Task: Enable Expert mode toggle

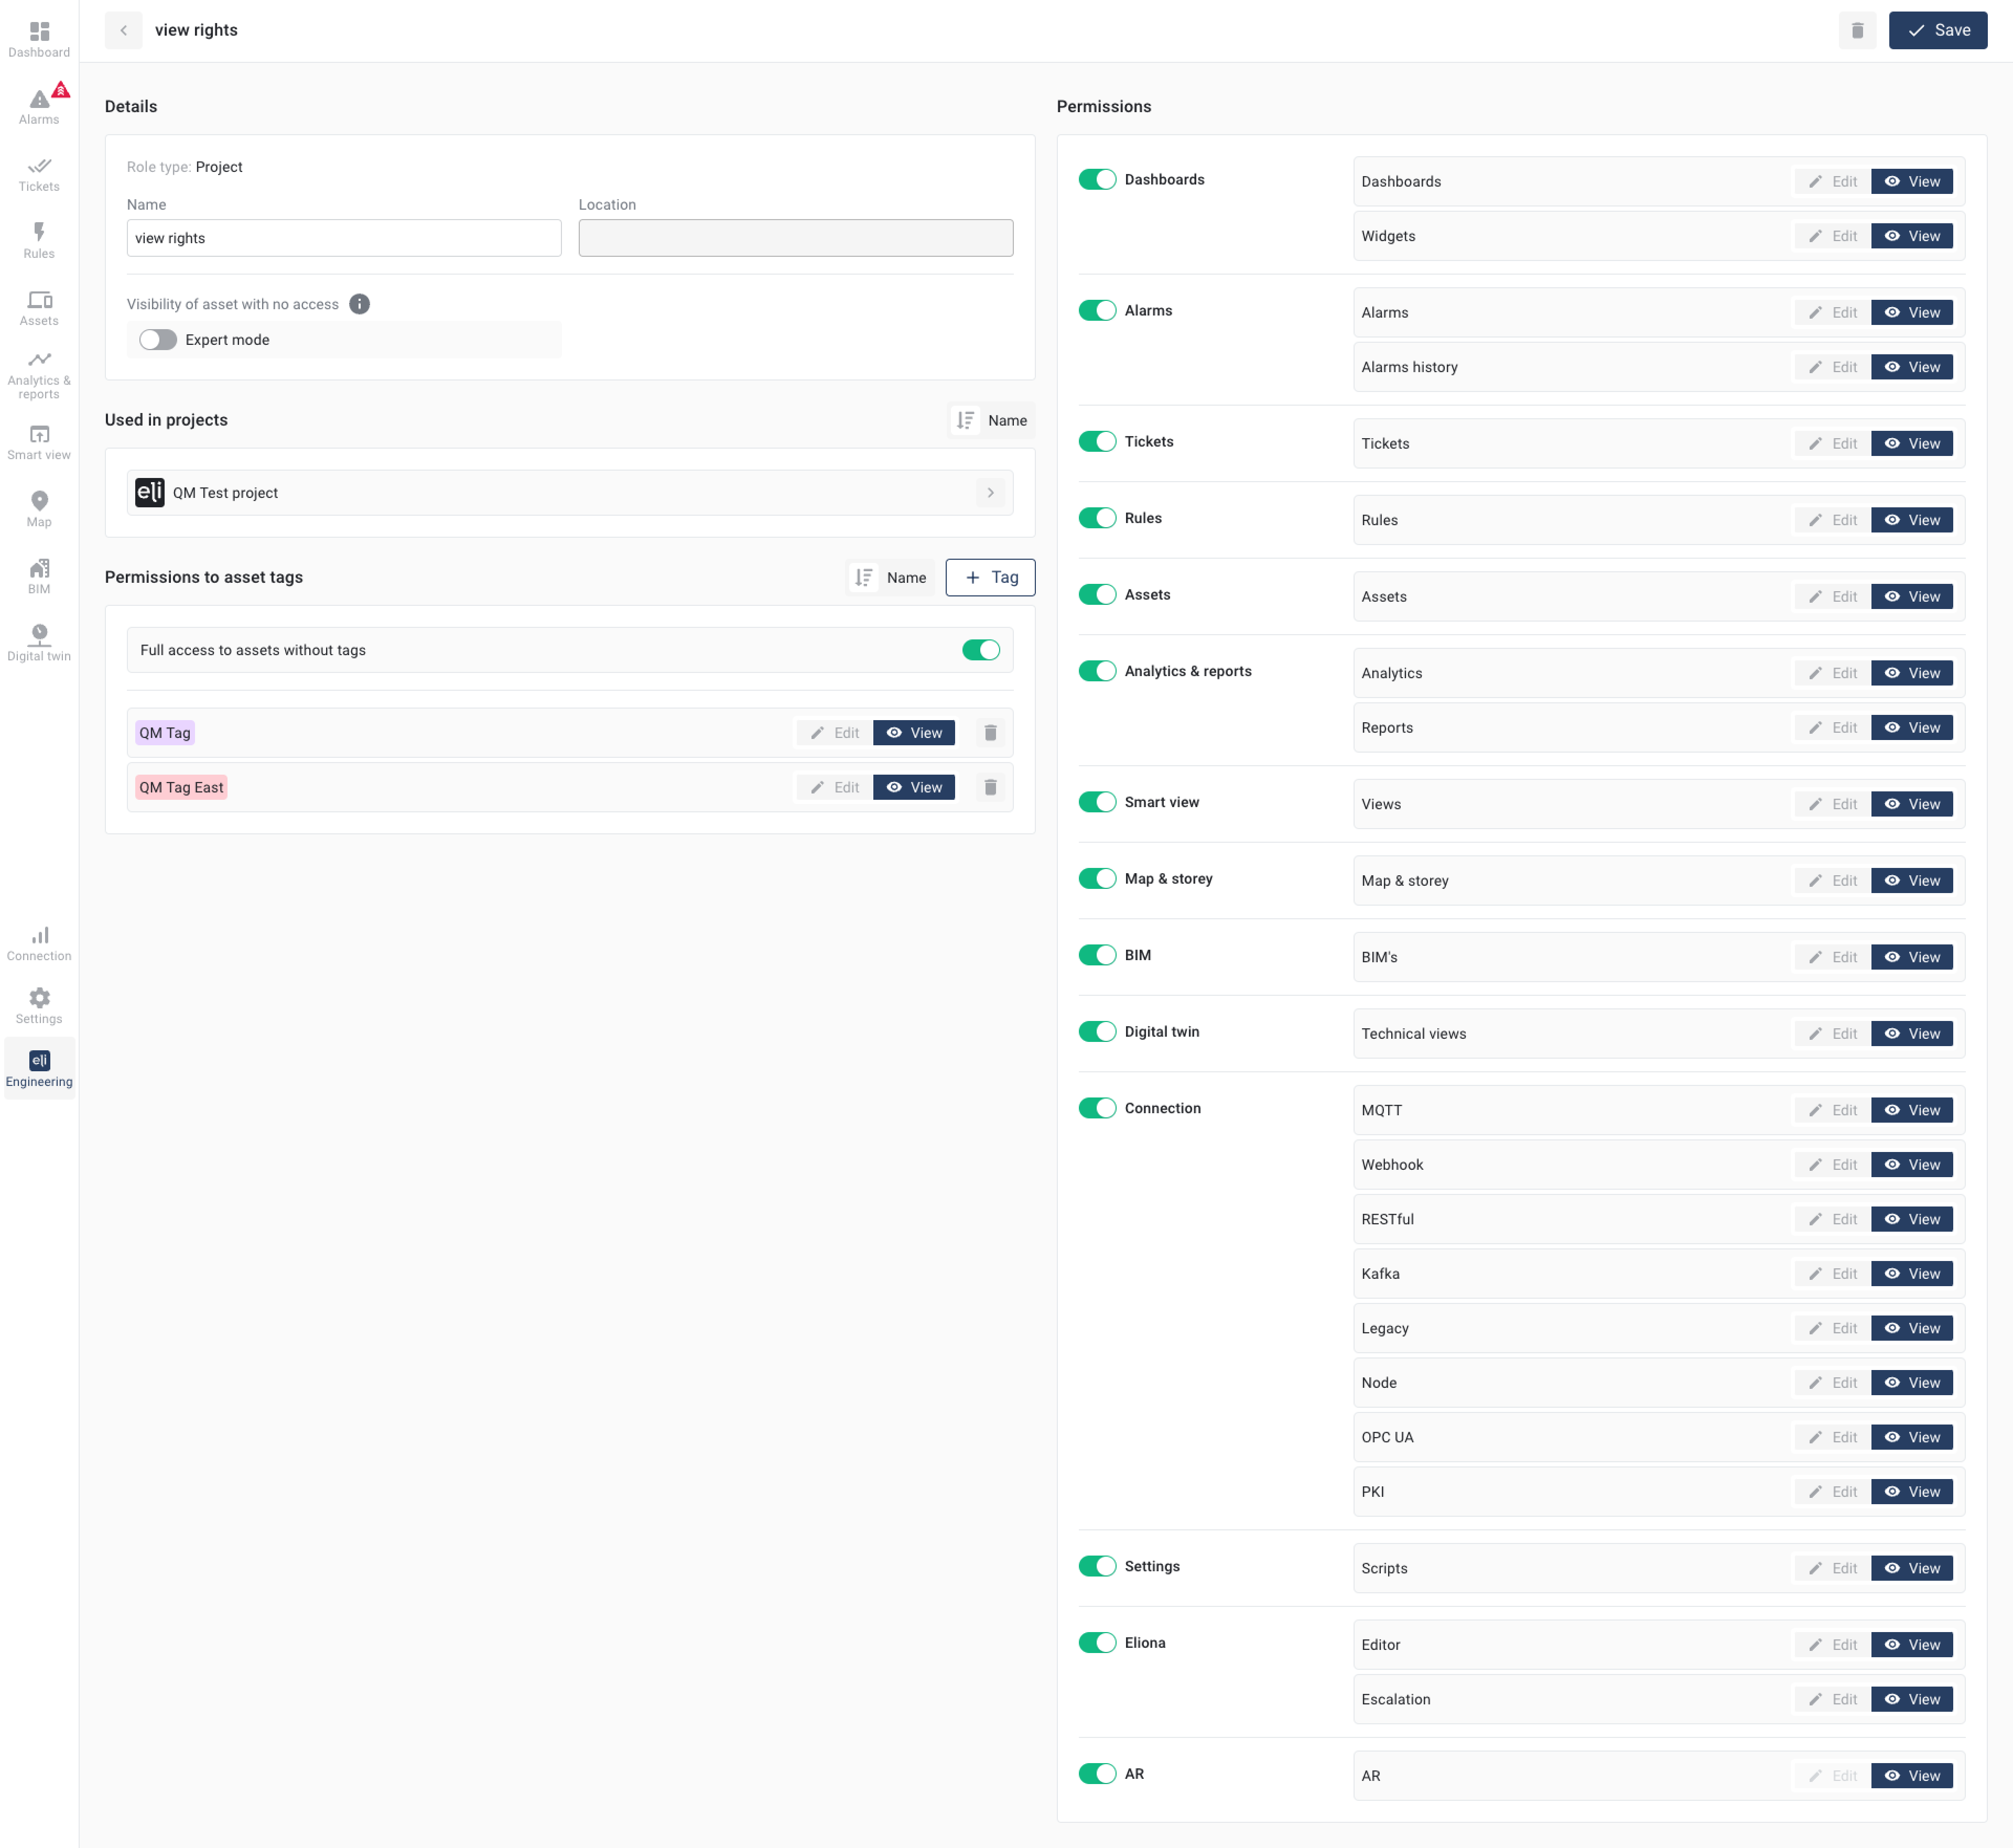Action: (x=158, y=340)
